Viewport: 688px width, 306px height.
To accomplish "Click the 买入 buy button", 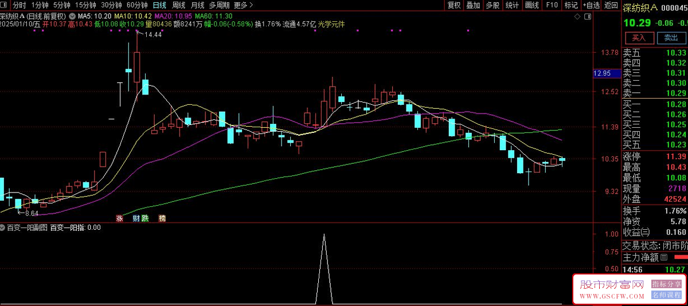I will click(x=639, y=38).
